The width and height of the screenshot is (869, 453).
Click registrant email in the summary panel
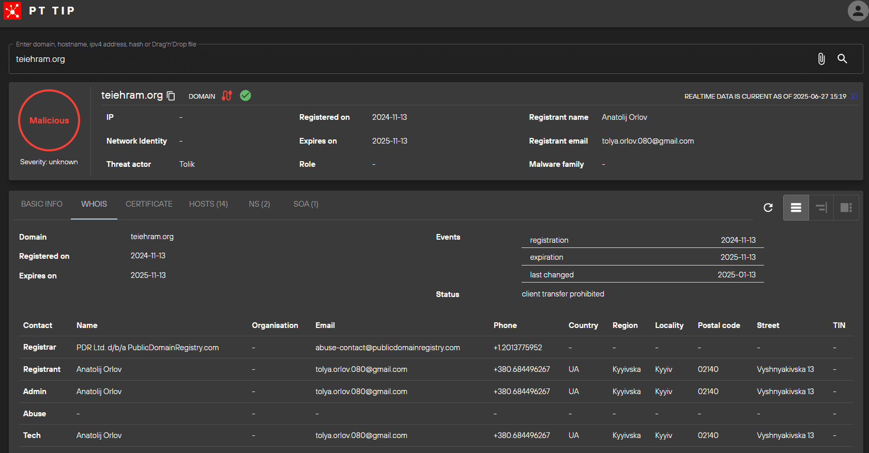click(x=648, y=141)
